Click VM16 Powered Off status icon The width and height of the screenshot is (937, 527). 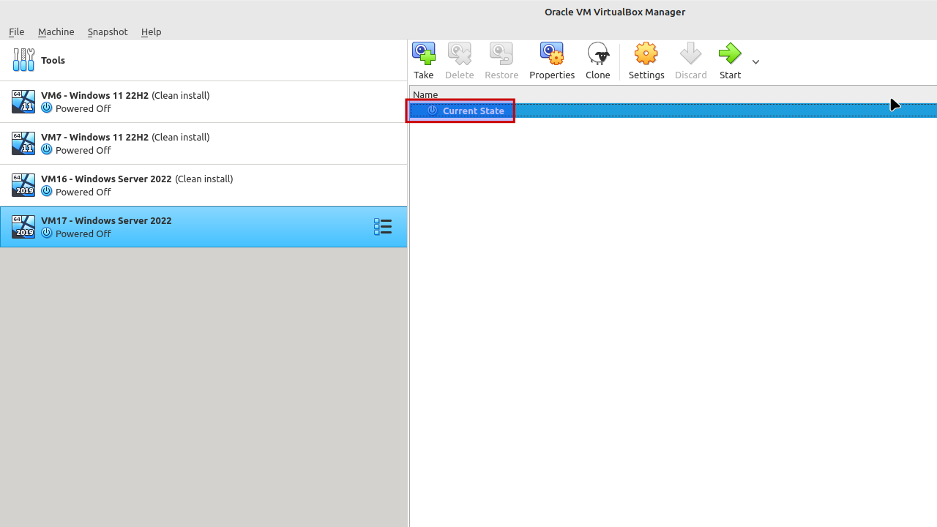pos(47,192)
